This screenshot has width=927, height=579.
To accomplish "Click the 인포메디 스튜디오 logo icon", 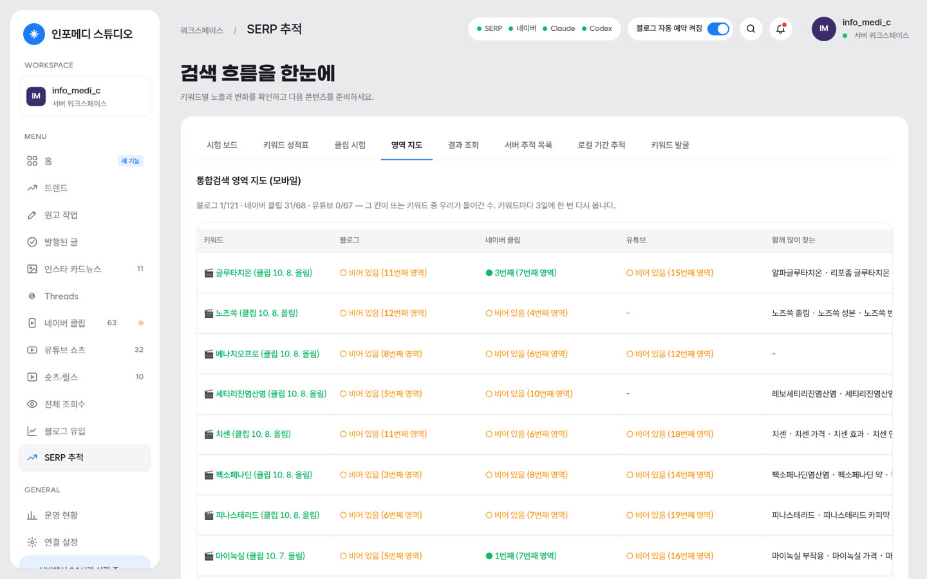I will point(34,34).
